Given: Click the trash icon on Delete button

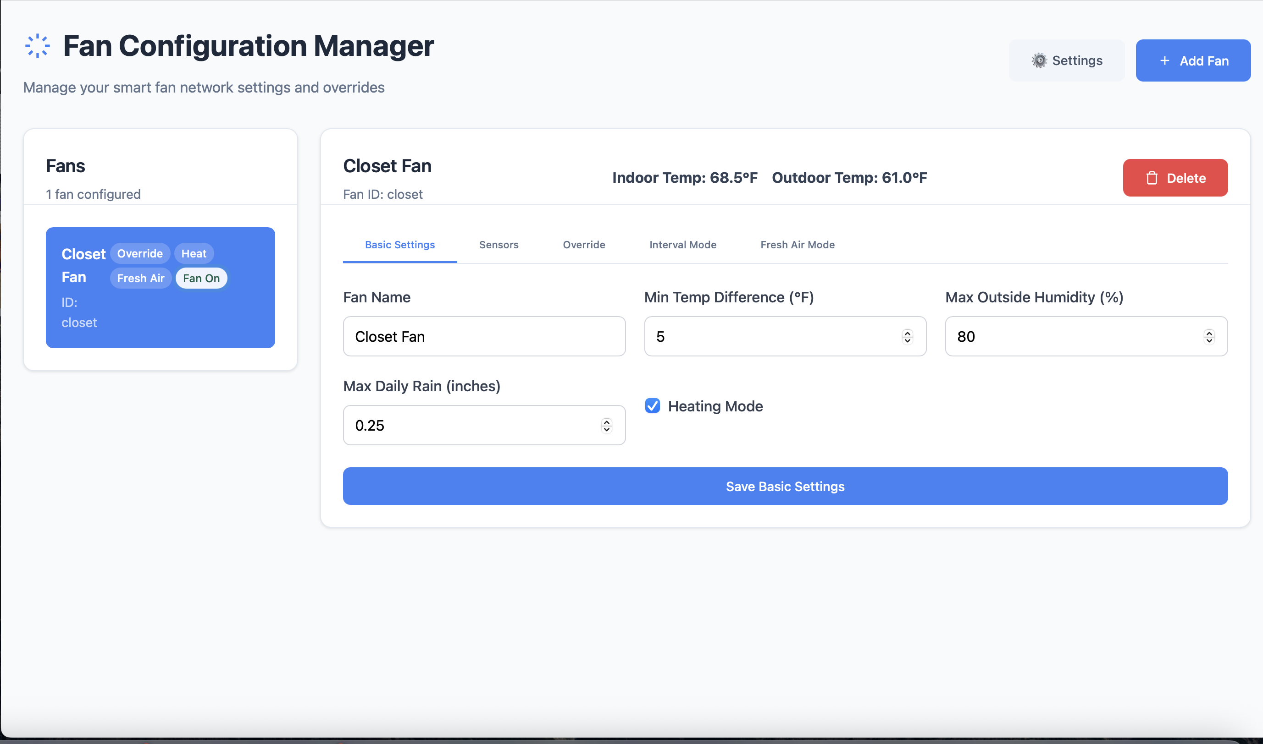Looking at the screenshot, I should pos(1152,178).
